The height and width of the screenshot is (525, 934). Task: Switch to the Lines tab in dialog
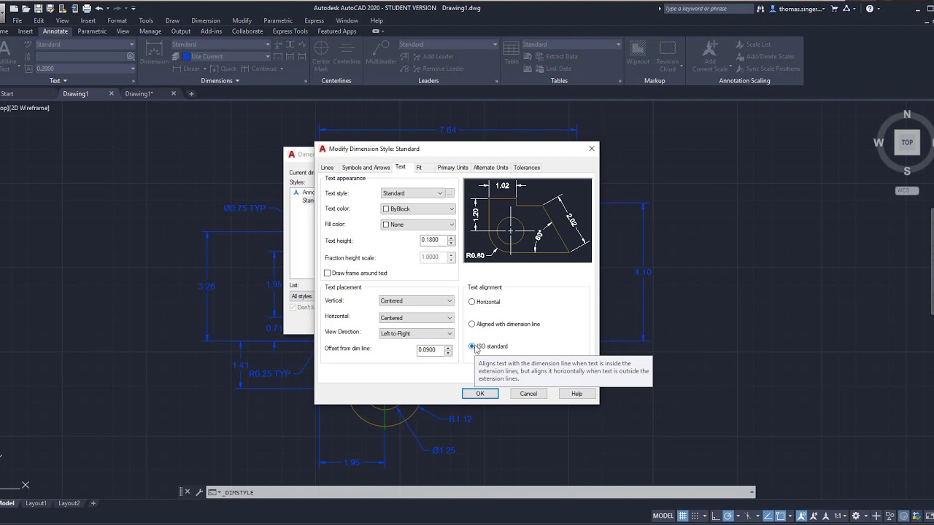pyautogui.click(x=327, y=168)
